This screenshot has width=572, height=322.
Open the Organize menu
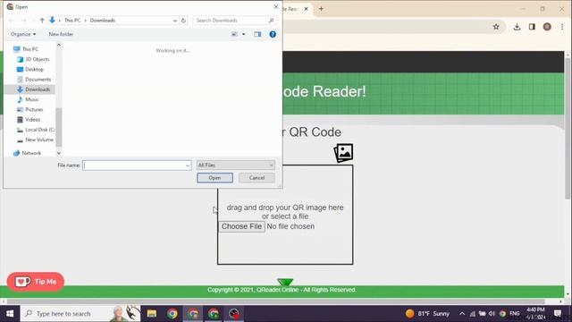coord(23,34)
